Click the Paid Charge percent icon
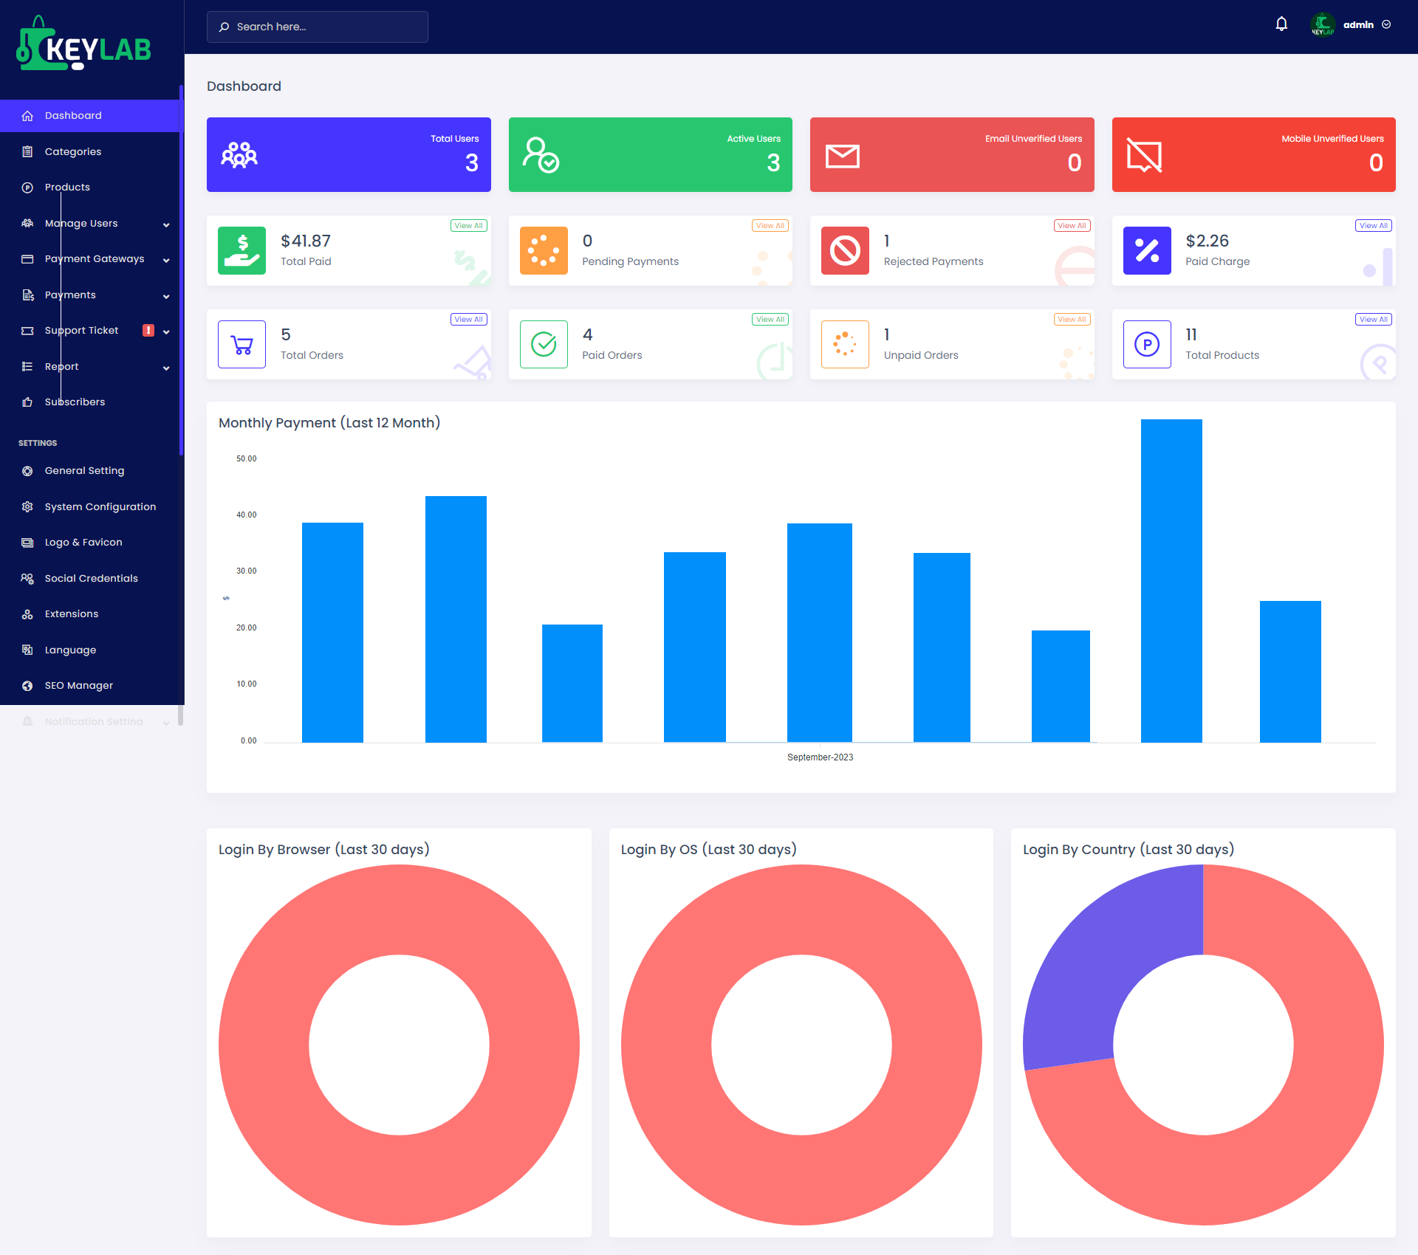 click(x=1146, y=250)
